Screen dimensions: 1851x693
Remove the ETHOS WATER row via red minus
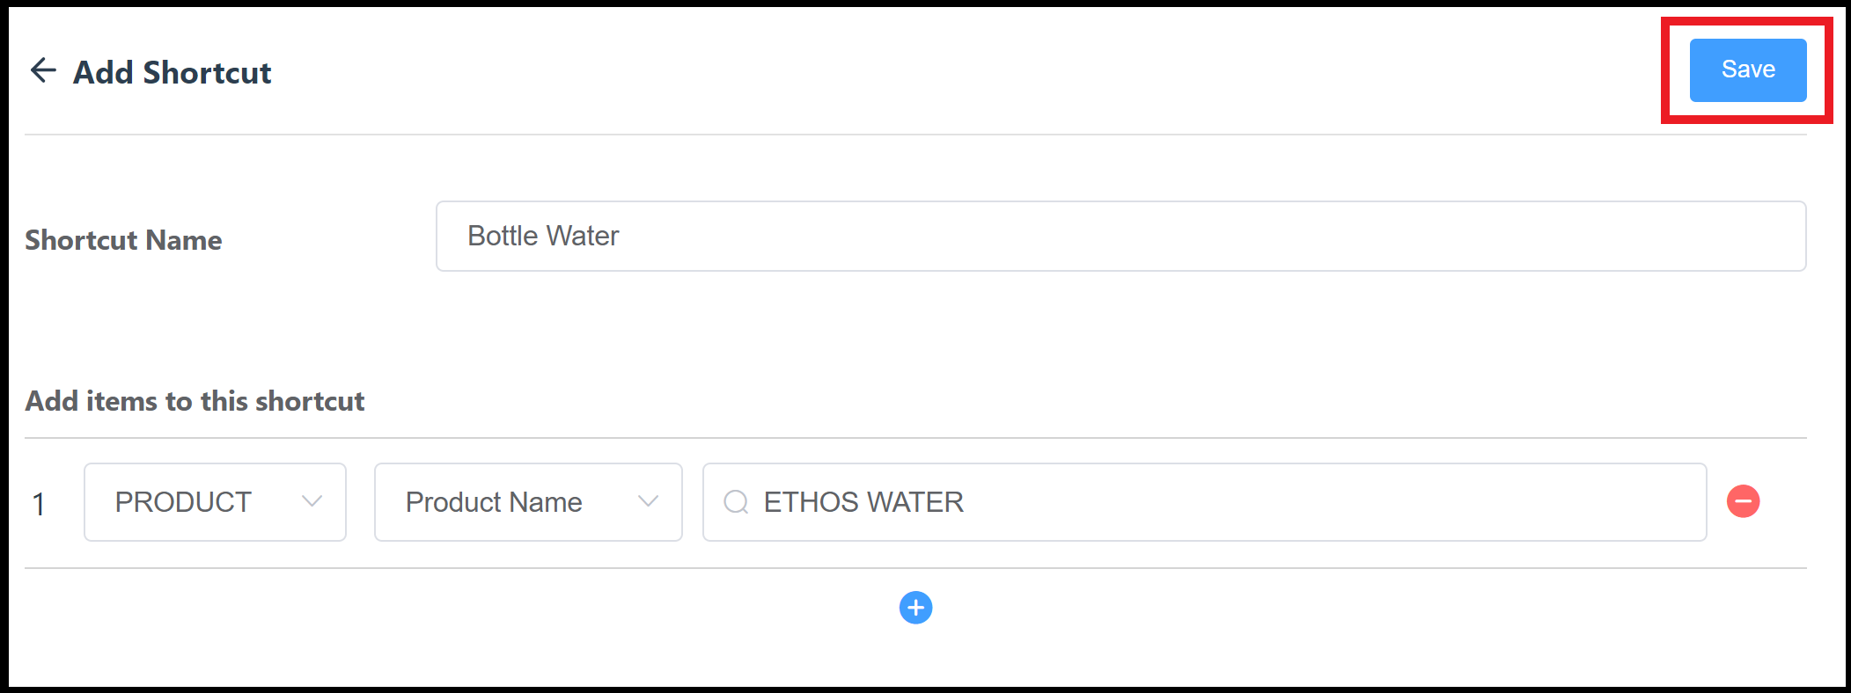[1744, 501]
